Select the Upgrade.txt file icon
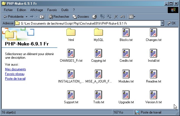180x116 pixels. [x=126, y=95]
